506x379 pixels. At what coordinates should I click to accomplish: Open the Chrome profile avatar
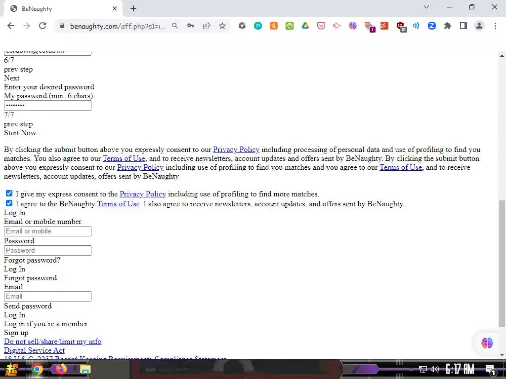pos(479,26)
